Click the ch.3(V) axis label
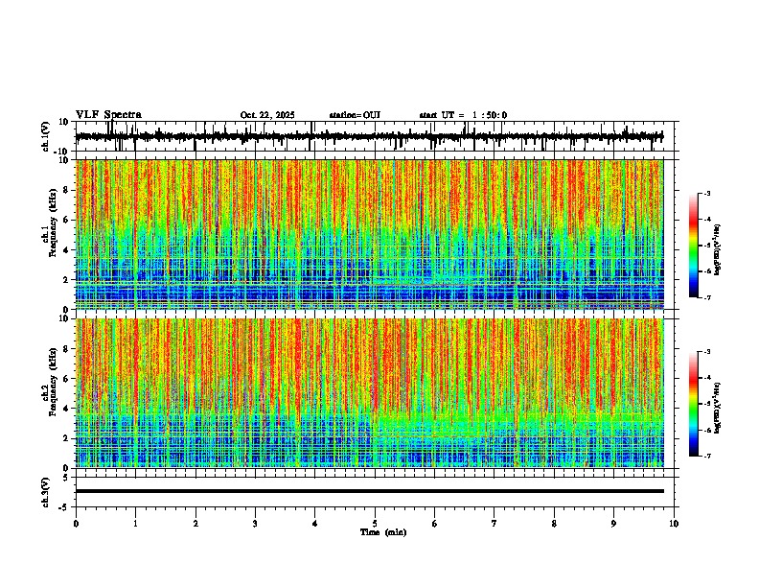The image size is (759, 587). 46,492
